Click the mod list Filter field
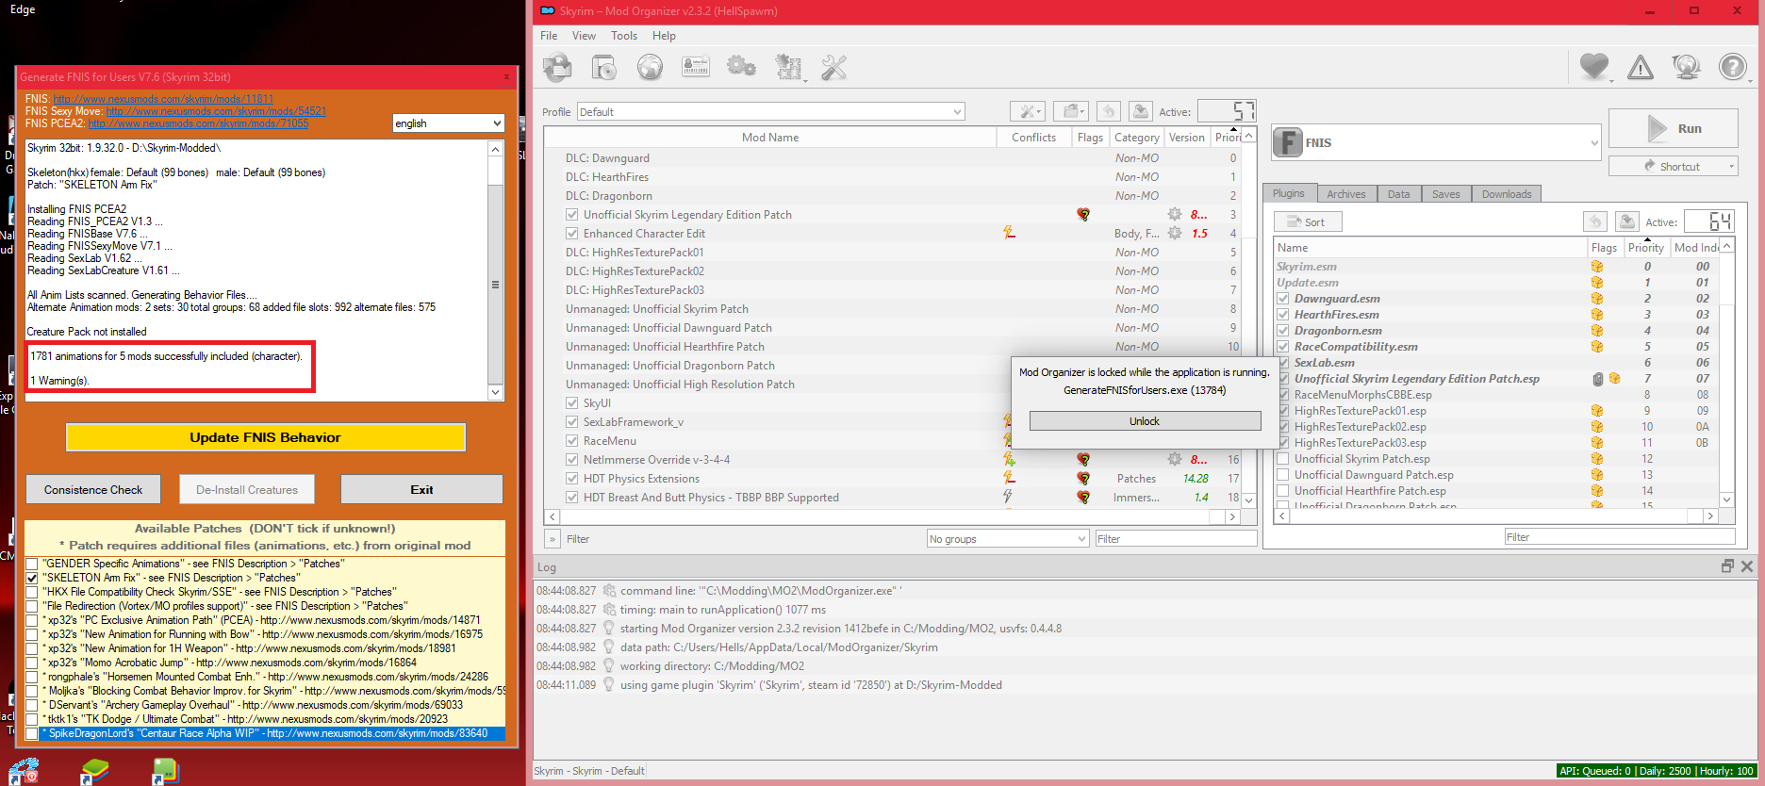The height and width of the screenshot is (786, 1765). coord(1176,539)
